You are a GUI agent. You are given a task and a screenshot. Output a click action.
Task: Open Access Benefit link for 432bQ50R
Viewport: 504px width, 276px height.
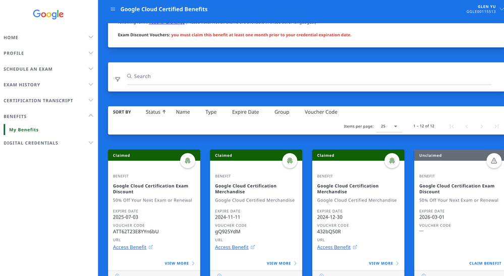pyautogui.click(x=333, y=247)
